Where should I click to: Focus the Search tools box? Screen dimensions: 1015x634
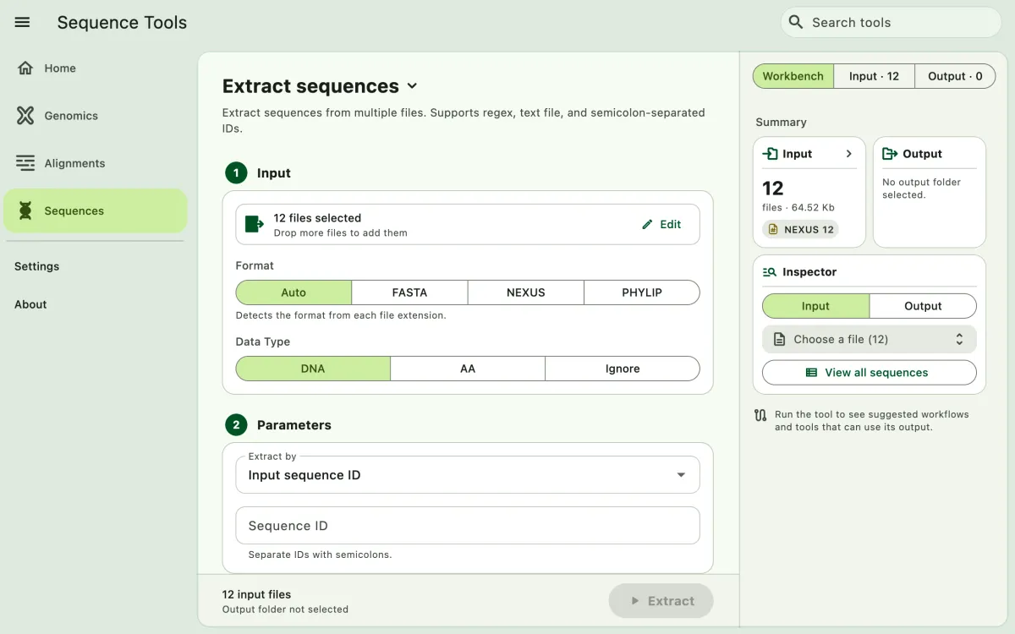[x=892, y=23]
